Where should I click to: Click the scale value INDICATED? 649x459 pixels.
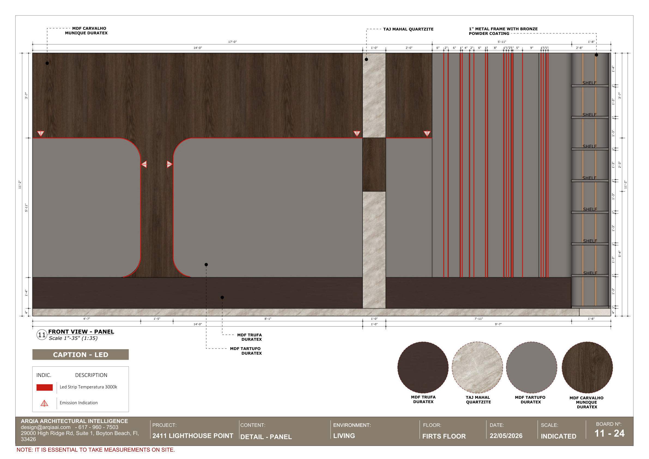(559, 436)
